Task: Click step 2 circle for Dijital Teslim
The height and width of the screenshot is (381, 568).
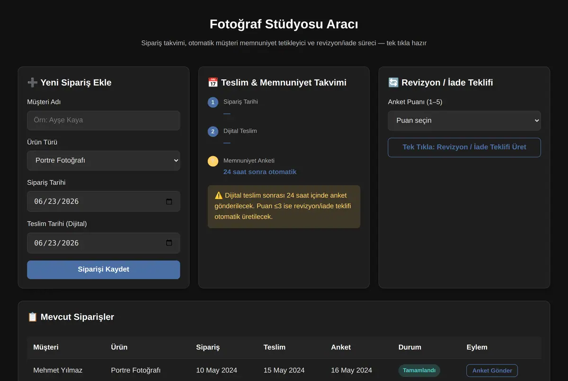Action: [213, 131]
